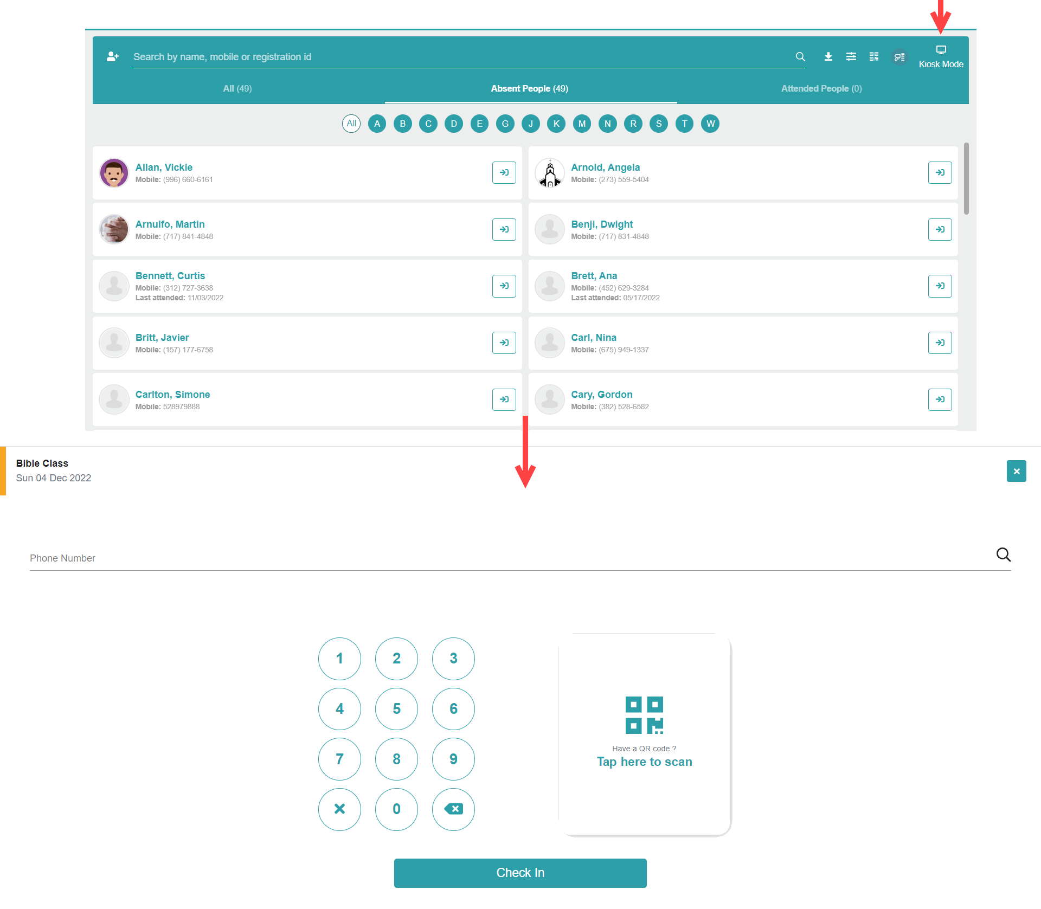Check in Benji, Dwight
Screen dimensions: 1041x909
click(x=940, y=229)
